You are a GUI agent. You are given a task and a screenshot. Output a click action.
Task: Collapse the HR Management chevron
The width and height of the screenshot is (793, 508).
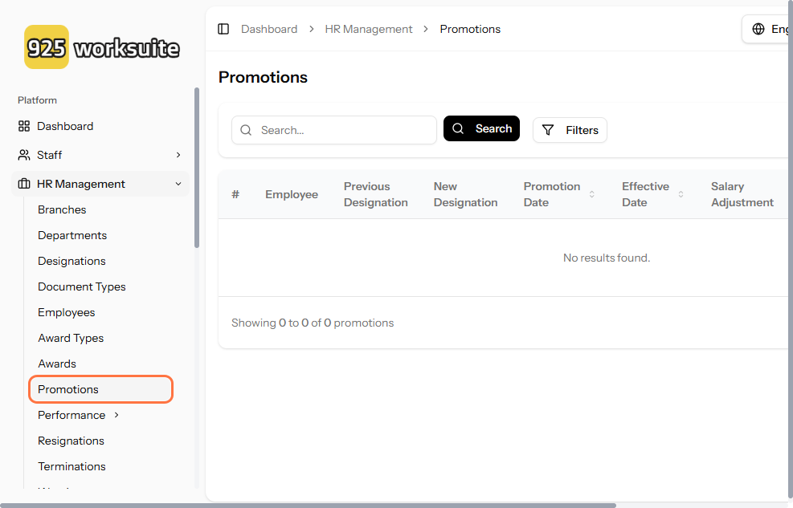(x=178, y=184)
